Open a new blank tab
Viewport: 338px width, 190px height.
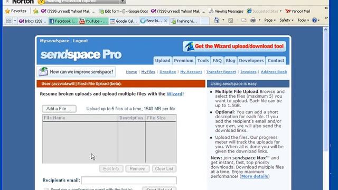click(x=205, y=21)
